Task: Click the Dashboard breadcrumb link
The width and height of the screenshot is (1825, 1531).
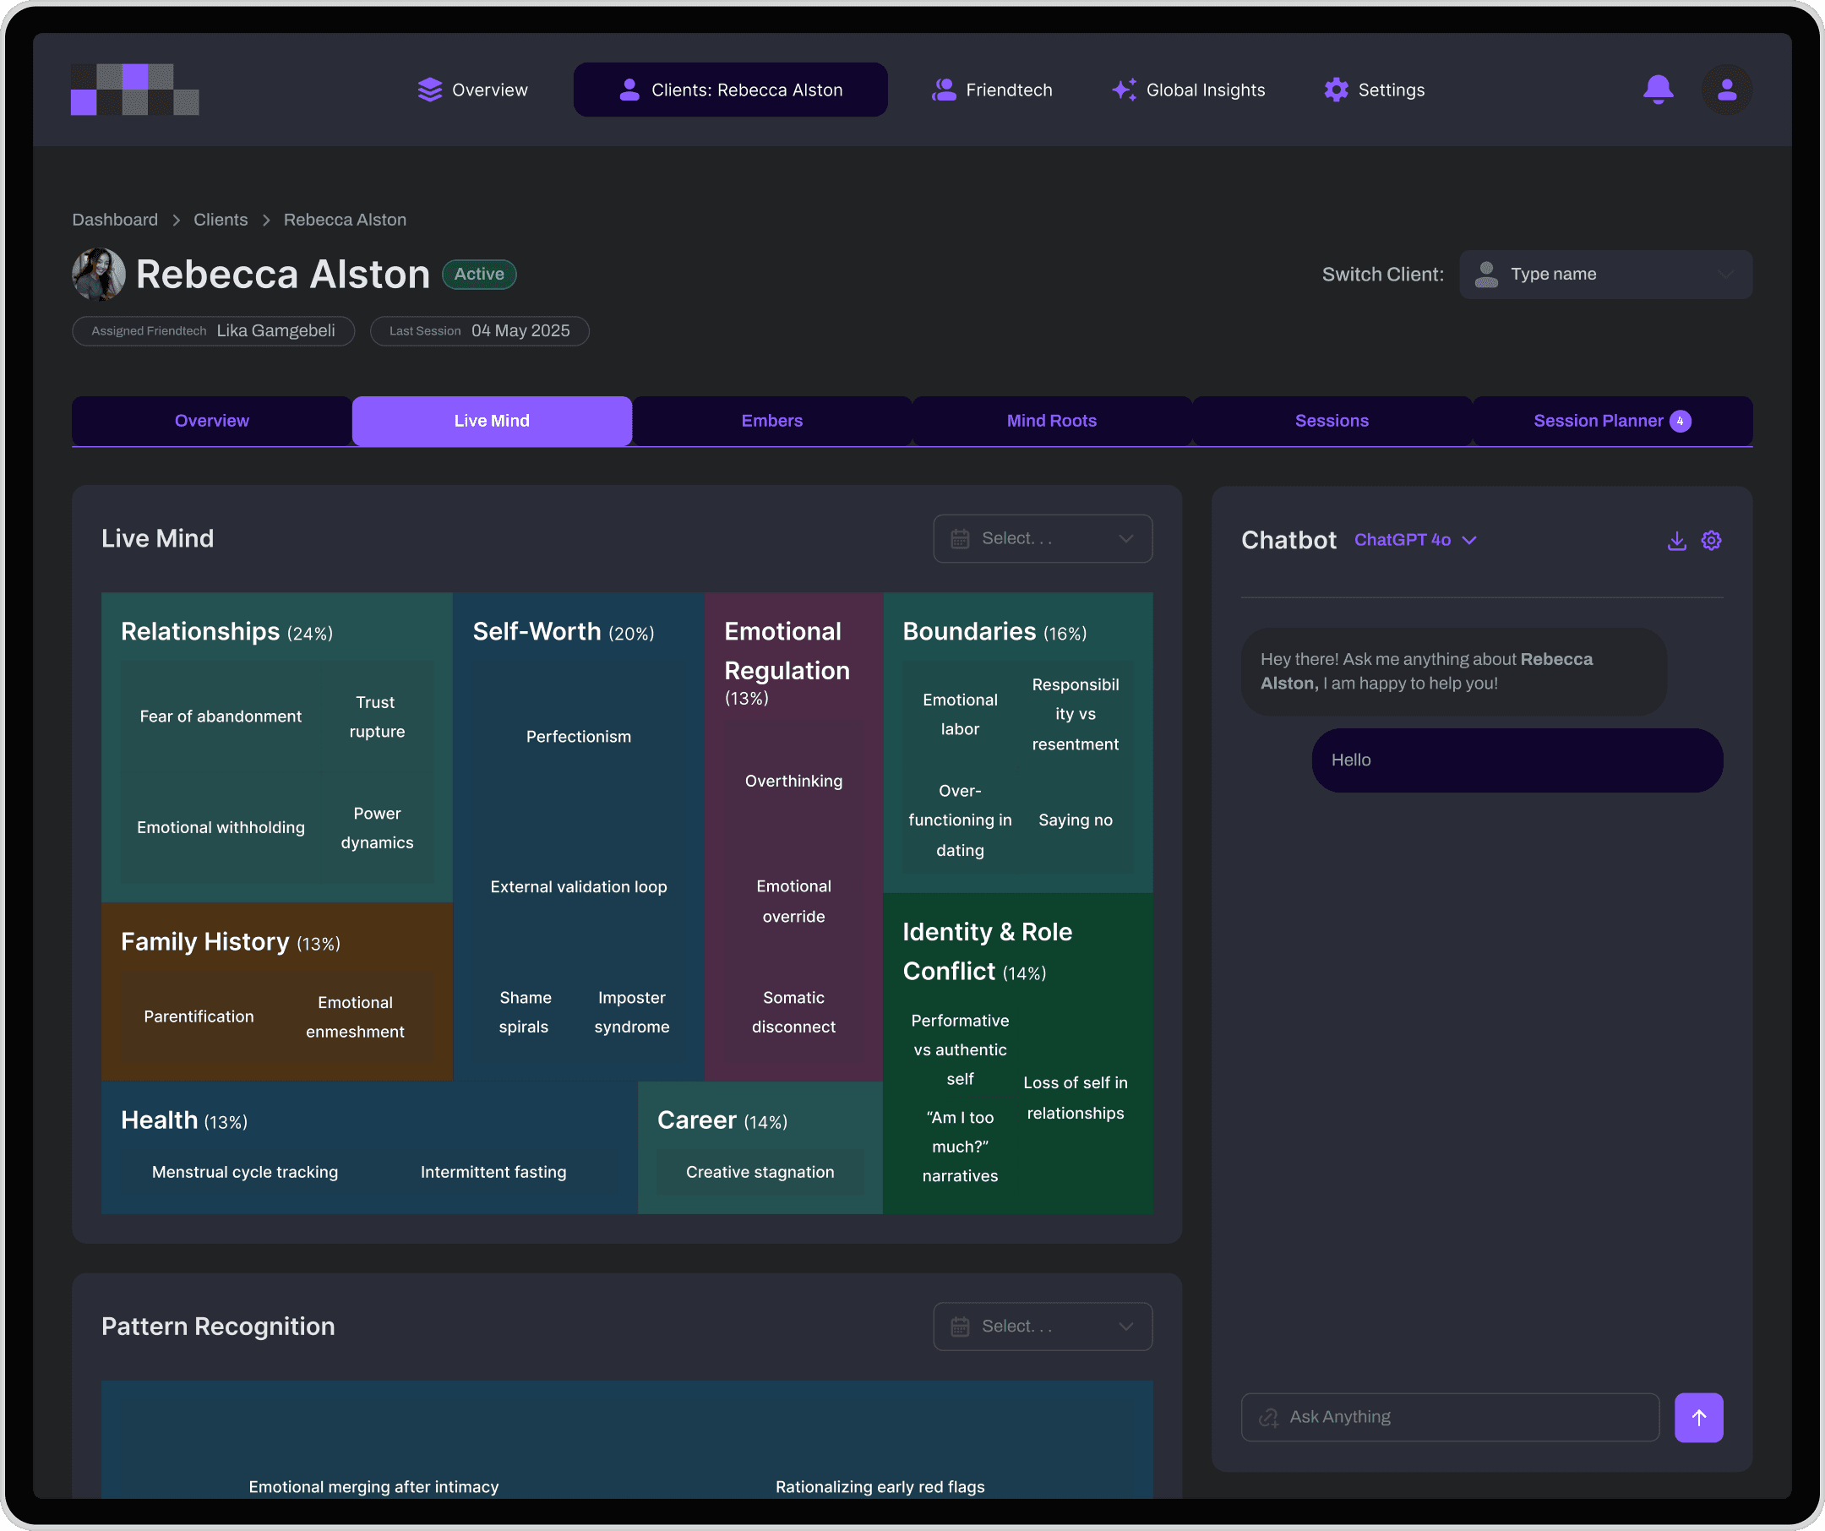Action: (115, 220)
